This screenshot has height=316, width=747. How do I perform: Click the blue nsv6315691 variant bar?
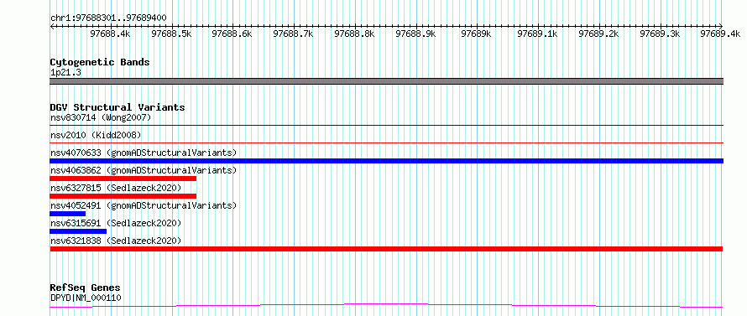(x=78, y=231)
